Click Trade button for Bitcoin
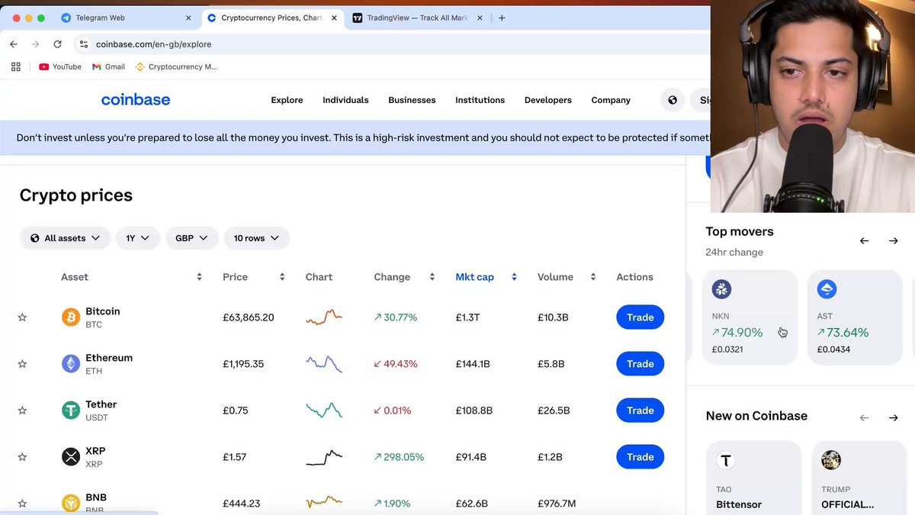This screenshot has height=515, width=915. point(640,317)
